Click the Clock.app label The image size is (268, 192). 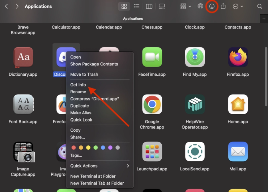195,27
